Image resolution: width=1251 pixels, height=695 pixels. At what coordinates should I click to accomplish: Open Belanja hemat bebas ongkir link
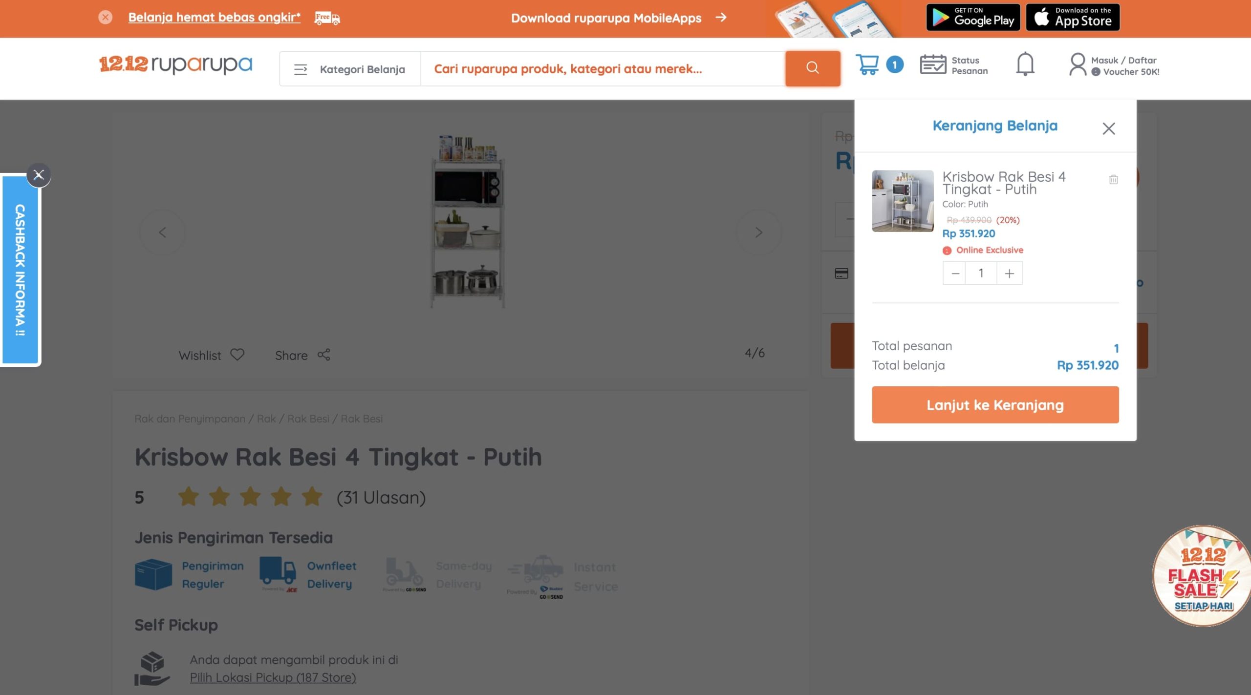(x=214, y=18)
